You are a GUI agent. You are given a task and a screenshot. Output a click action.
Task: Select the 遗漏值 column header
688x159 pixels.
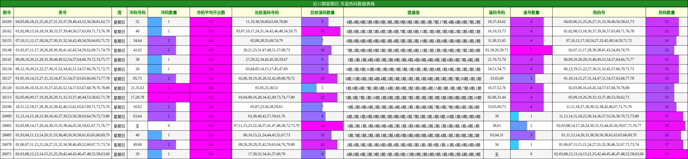pos(413,12)
